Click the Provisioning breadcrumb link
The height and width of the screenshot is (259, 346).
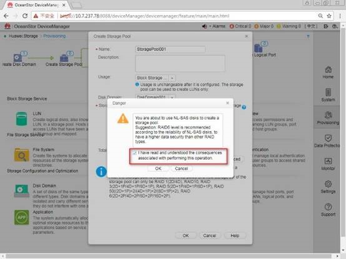click(x=54, y=36)
